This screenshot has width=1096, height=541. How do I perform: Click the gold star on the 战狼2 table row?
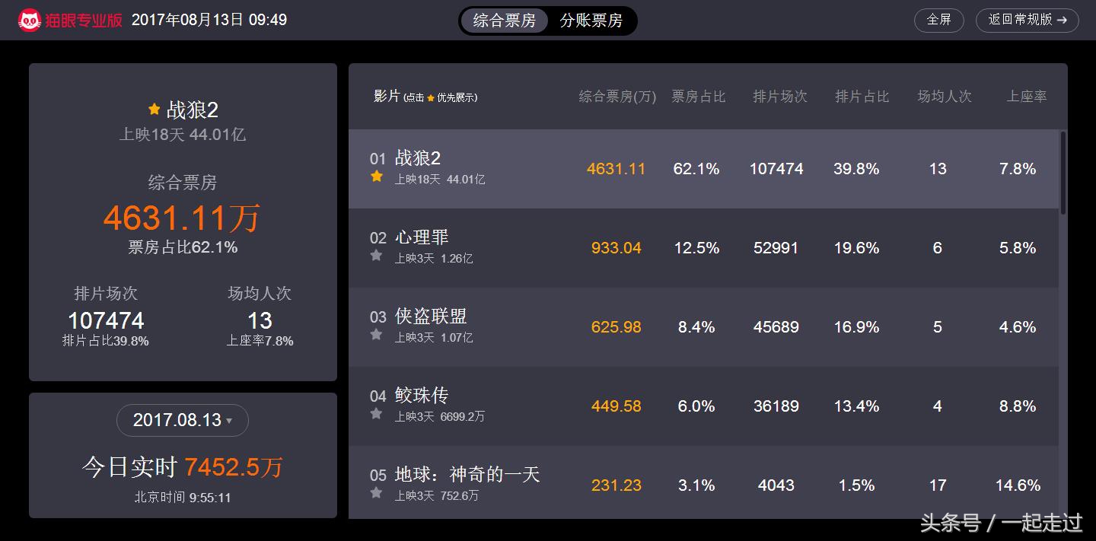tap(376, 177)
